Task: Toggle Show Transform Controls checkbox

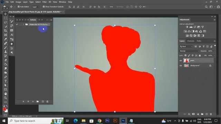Action: [x=44, y=7]
